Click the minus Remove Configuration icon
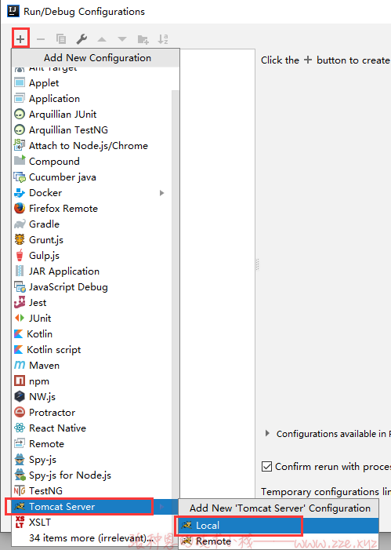Screen dimensions: 391x550 pyautogui.click(x=41, y=39)
